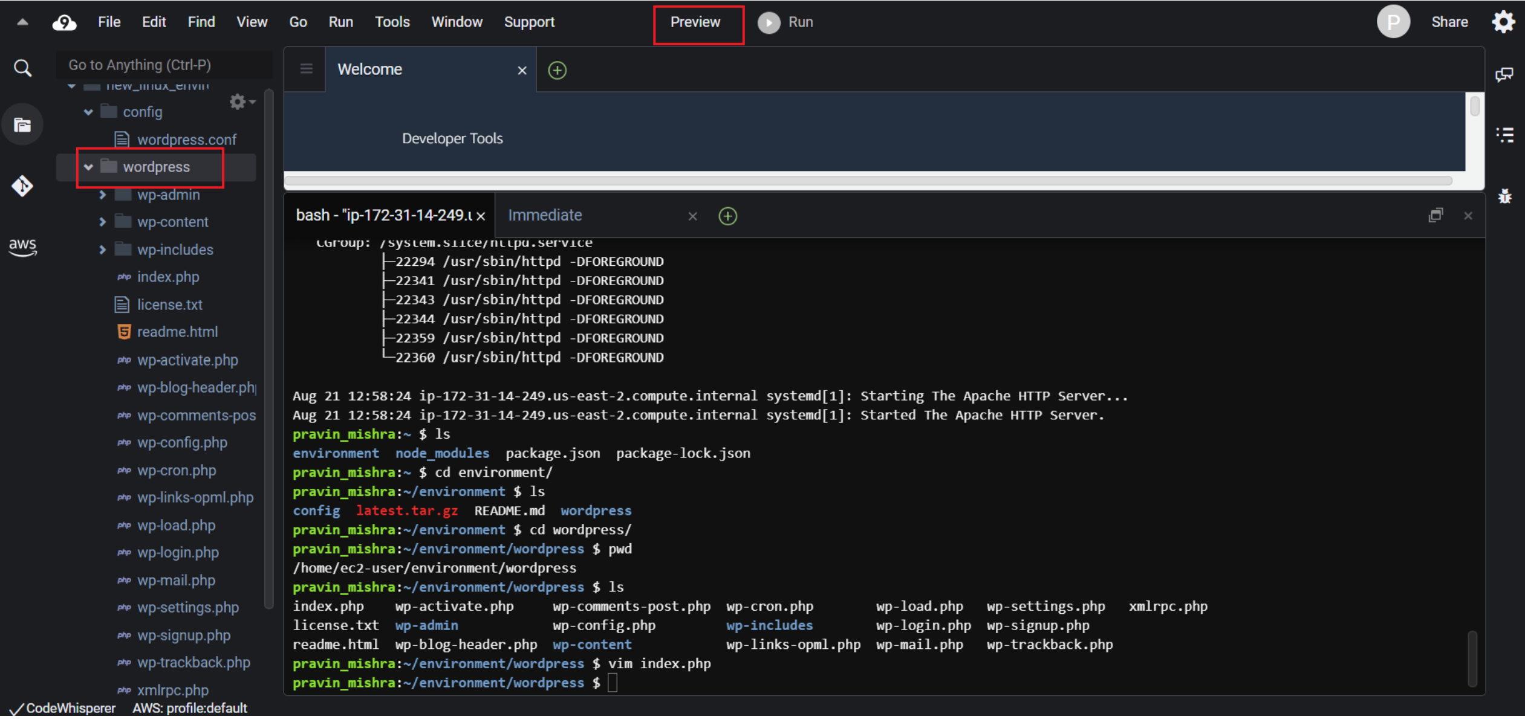The image size is (1525, 719).
Task: Open the File menu
Action: (109, 22)
